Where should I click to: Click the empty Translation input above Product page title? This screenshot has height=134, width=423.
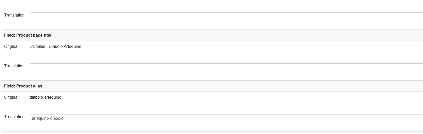tap(226, 17)
